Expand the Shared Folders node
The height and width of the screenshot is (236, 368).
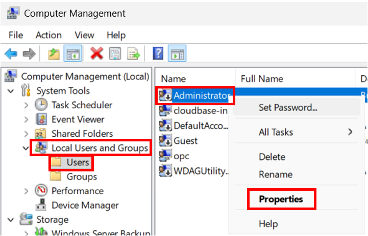[x=26, y=134]
